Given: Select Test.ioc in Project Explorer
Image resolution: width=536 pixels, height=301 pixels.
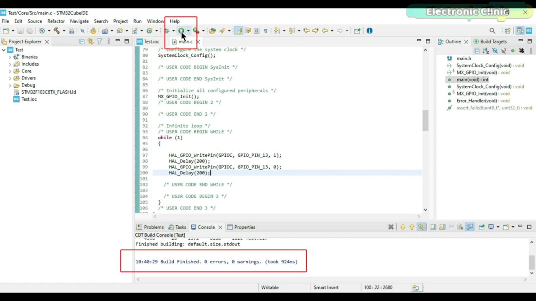Looking at the screenshot, I should tap(29, 99).
